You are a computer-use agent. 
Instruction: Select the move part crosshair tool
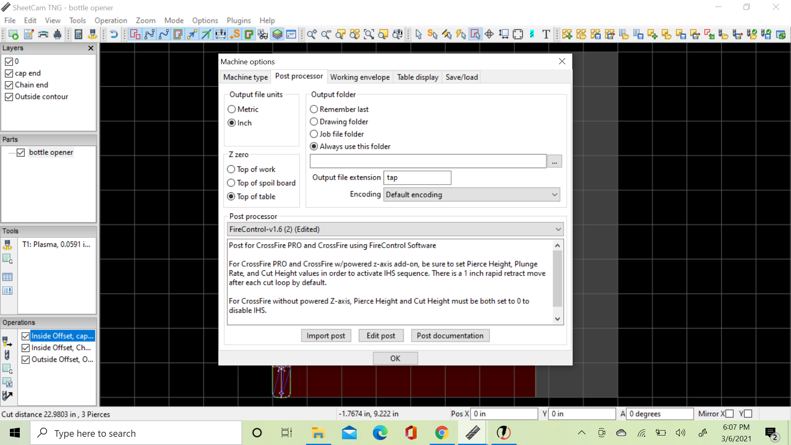click(x=489, y=34)
